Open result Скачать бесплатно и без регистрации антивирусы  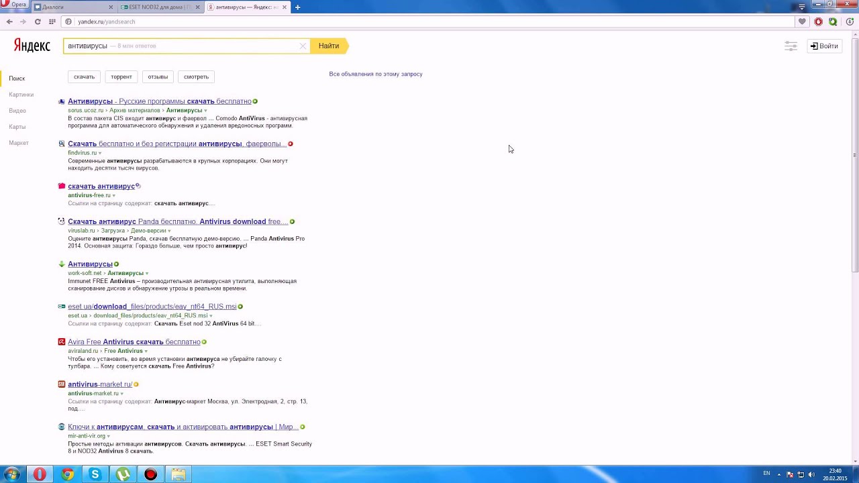(x=176, y=144)
